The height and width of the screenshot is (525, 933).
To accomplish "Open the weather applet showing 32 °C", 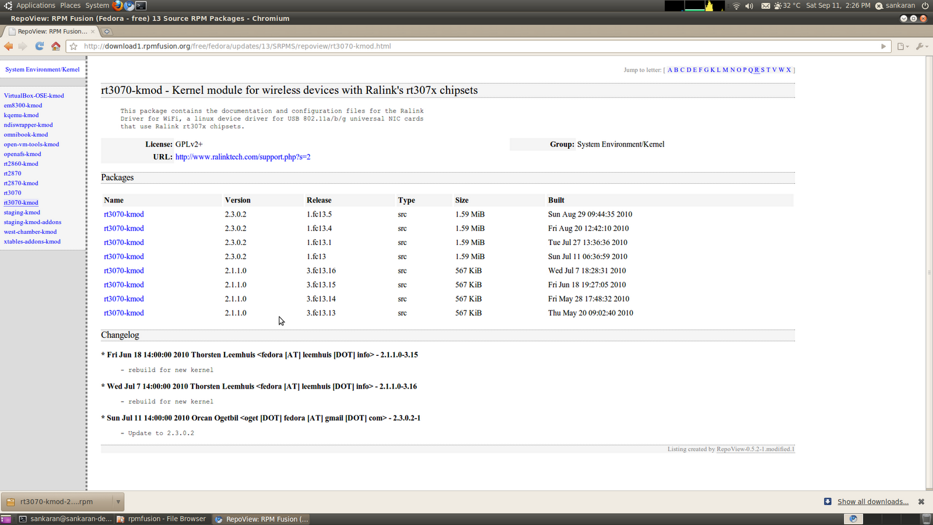I will pyautogui.click(x=787, y=5).
